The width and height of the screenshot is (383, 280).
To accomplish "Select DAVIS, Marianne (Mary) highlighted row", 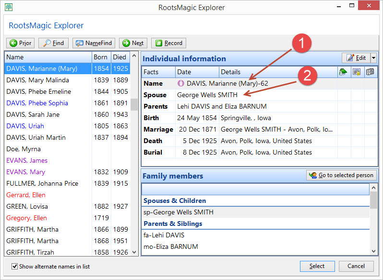I will [67, 68].
